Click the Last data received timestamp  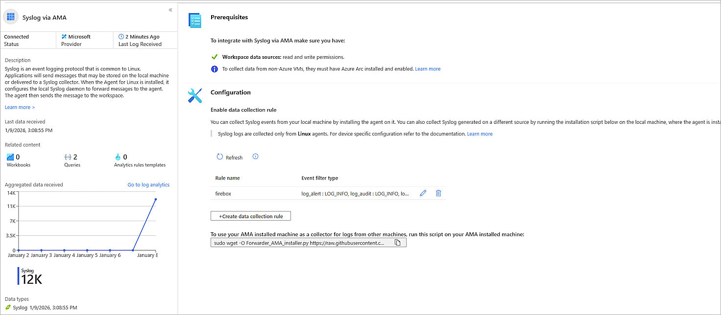(x=28, y=131)
